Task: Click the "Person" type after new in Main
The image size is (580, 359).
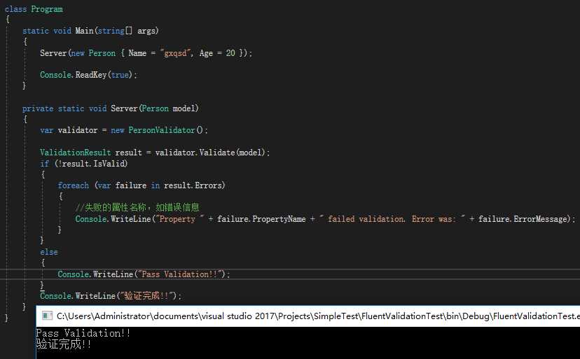Action: (x=102, y=53)
